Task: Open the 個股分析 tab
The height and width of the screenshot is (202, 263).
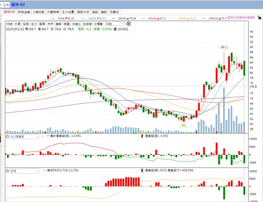Action: (x=83, y=12)
